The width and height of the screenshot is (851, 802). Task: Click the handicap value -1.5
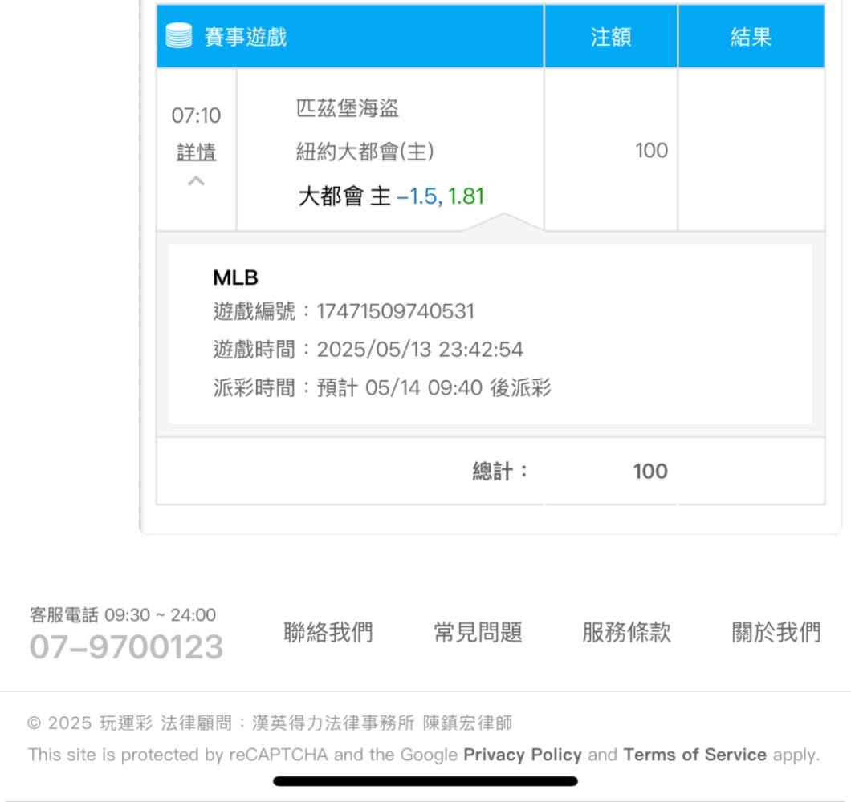tap(419, 196)
